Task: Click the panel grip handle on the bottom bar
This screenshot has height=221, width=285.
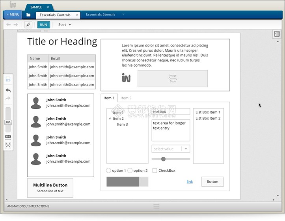Action: point(156,206)
